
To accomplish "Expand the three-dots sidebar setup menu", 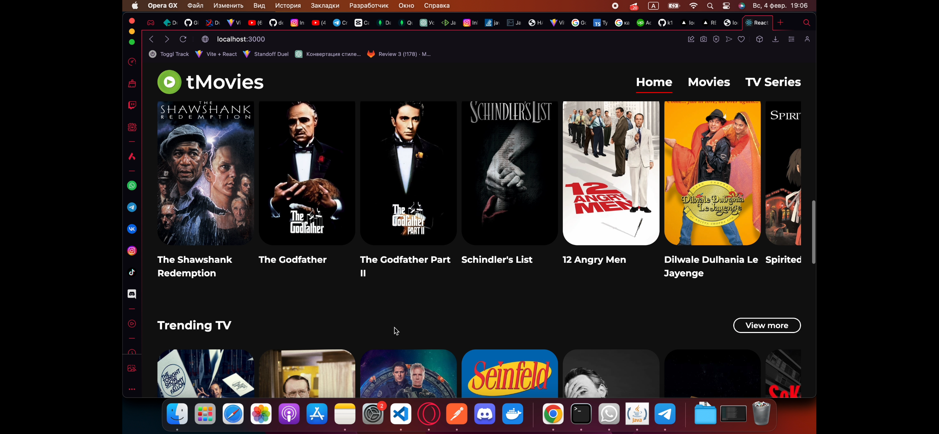I will coord(132,389).
